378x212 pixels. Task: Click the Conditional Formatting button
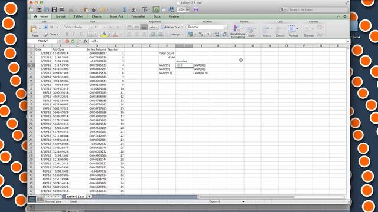click(237, 31)
